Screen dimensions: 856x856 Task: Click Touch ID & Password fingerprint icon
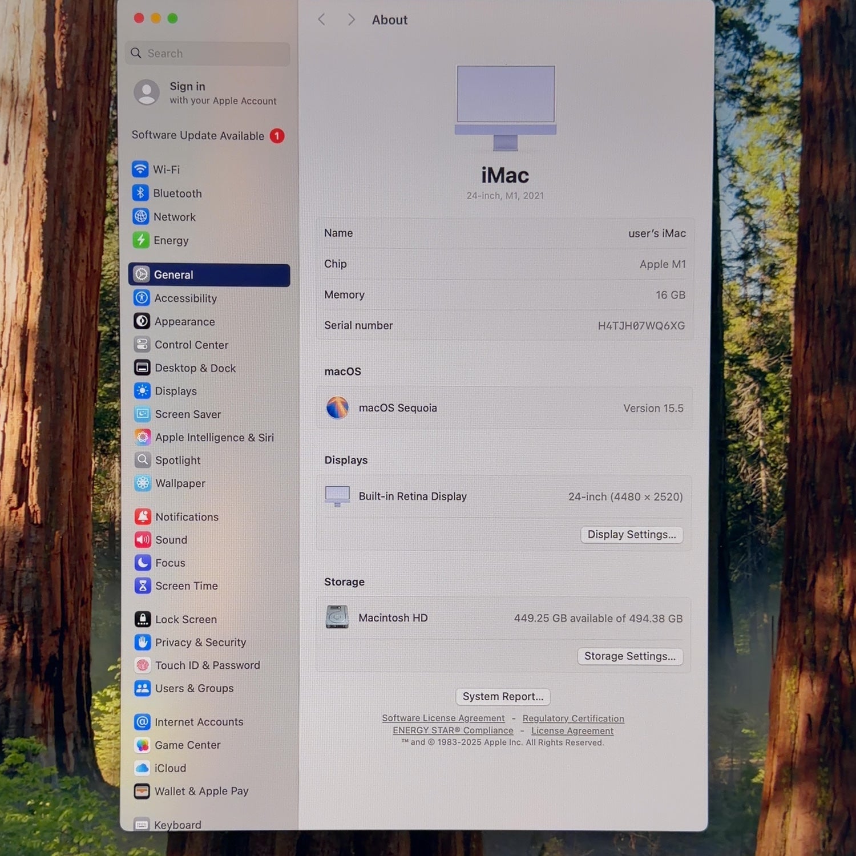tap(143, 665)
